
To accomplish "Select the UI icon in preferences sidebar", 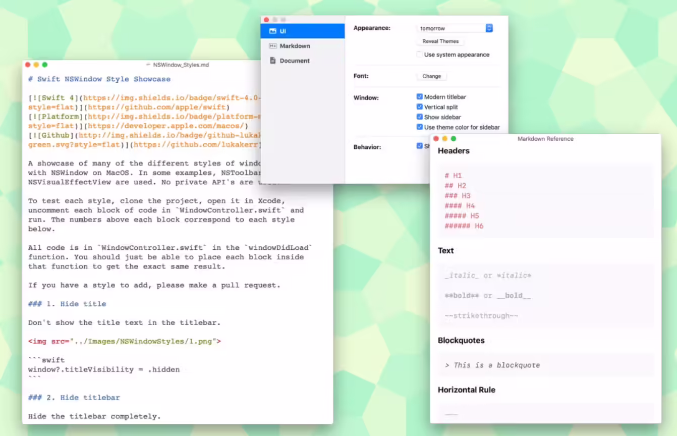I will tap(273, 31).
